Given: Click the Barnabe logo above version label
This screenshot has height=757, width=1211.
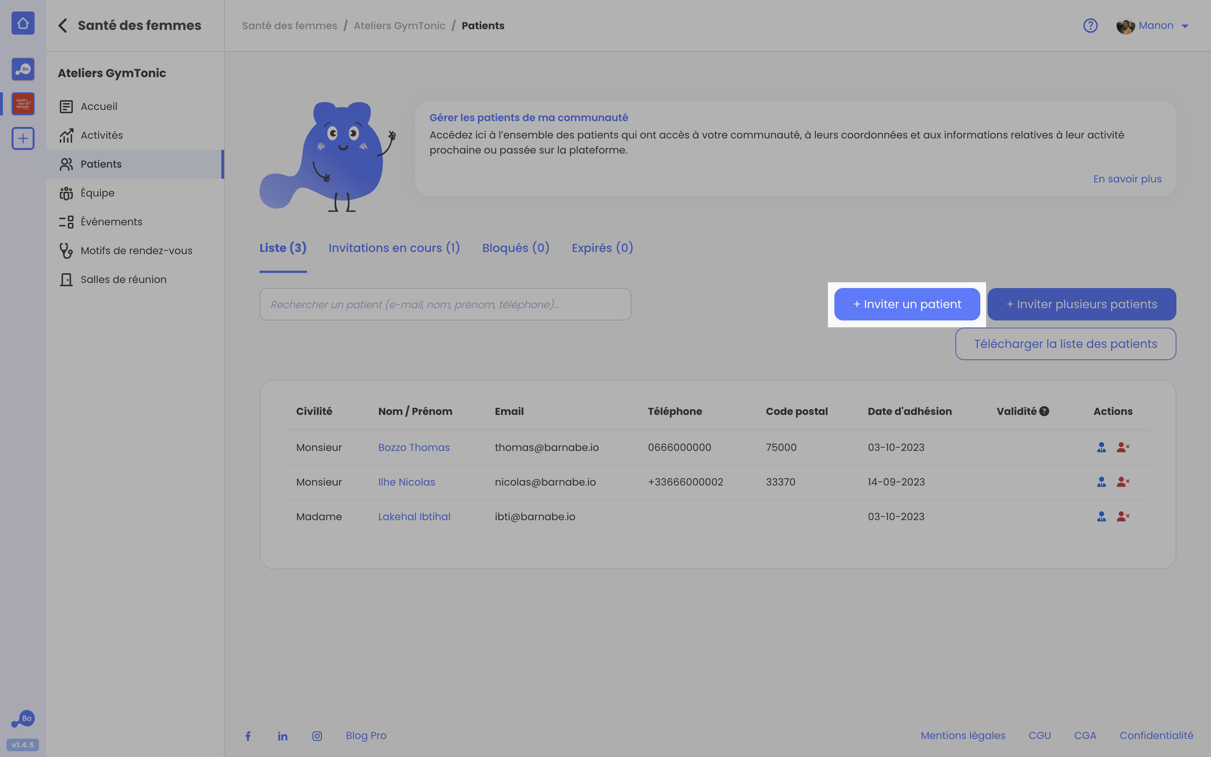Looking at the screenshot, I should (23, 719).
